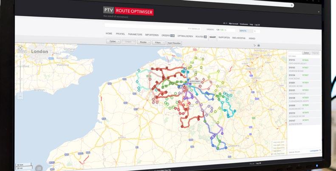The width and height of the screenshot is (336, 171).
Task: Select order row D10108
Action: [x=304, y=99]
